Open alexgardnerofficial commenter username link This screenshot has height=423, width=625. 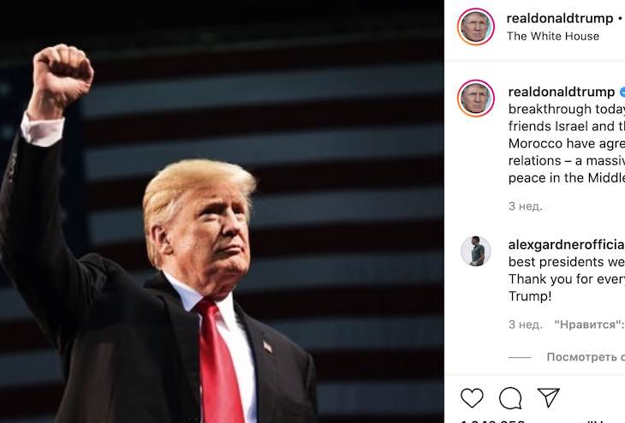pyautogui.click(x=566, y=244)
